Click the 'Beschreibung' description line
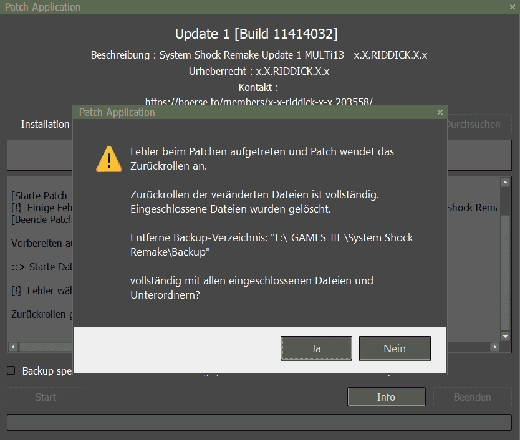 point(259,55)
